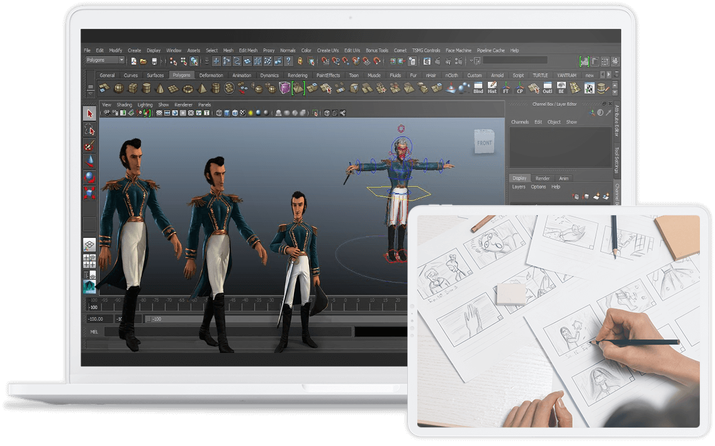Create a polygon cone from shelf

click(x=160, y=88)
